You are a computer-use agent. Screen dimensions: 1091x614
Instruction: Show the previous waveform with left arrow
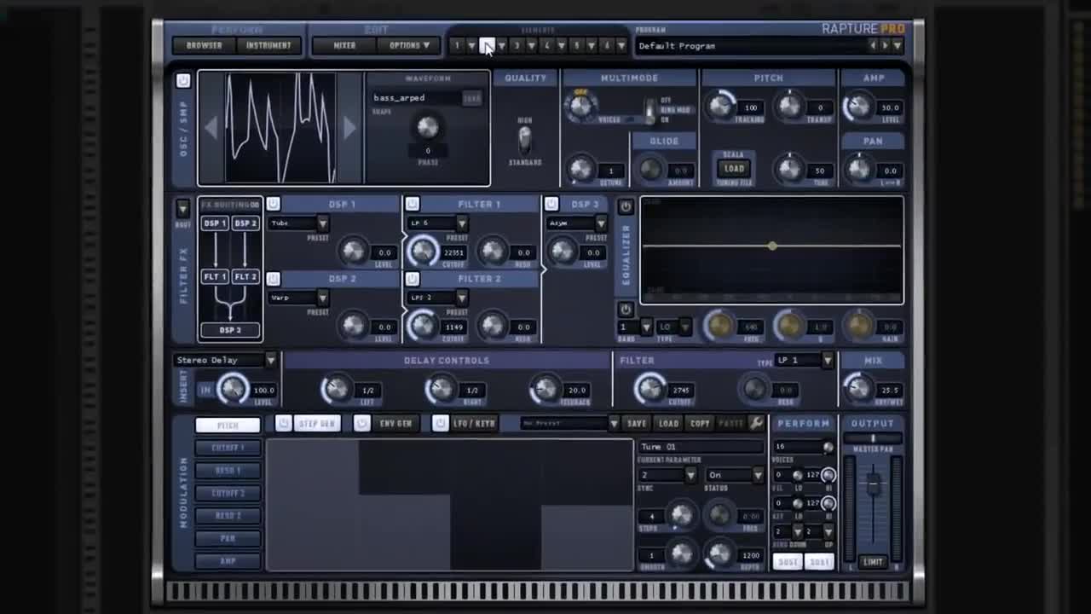pos(211,128)
